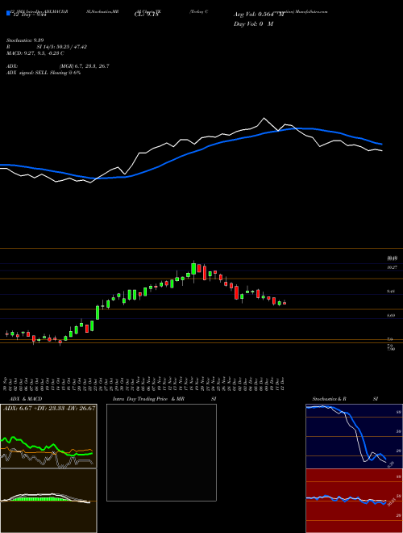Click the 'CL: 9.18' closing price text

(x=146, y=15)
